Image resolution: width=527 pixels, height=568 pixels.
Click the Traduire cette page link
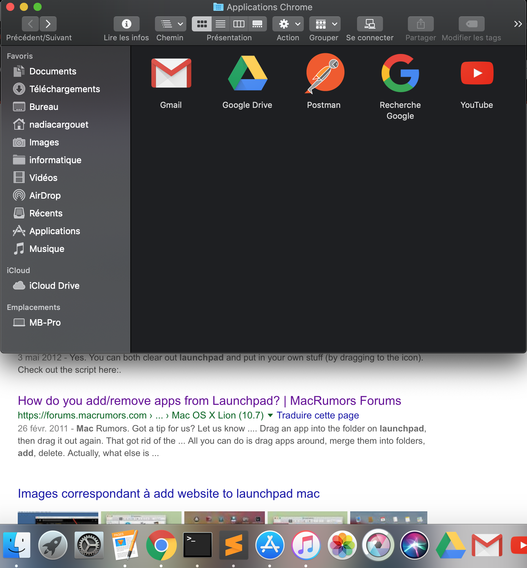(318, 415)
